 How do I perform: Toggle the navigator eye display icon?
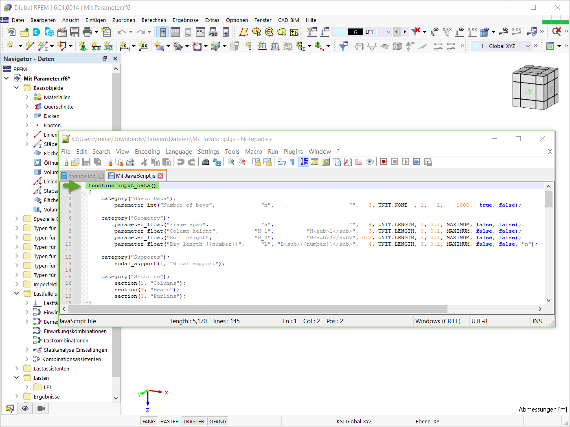coord(25,408)
